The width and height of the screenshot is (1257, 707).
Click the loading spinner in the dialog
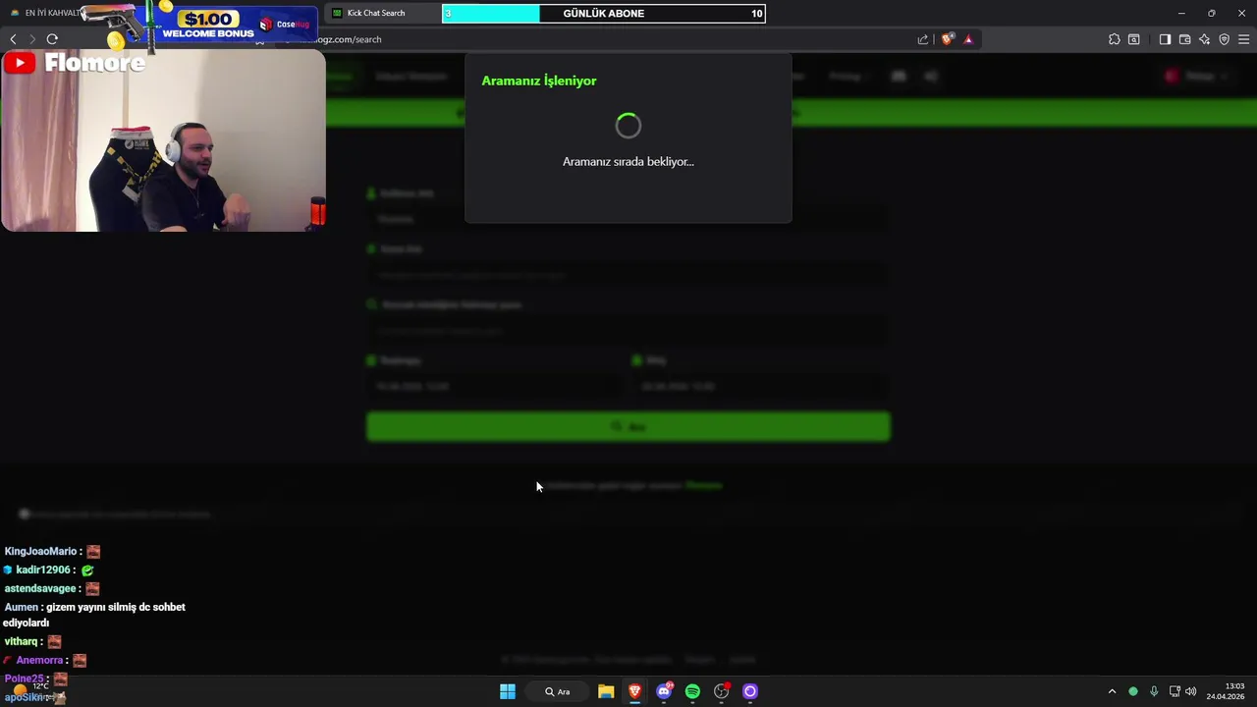pyautogui.click(x=628, y=126)
